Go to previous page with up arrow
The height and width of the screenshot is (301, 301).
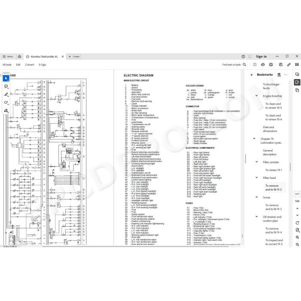297,209
